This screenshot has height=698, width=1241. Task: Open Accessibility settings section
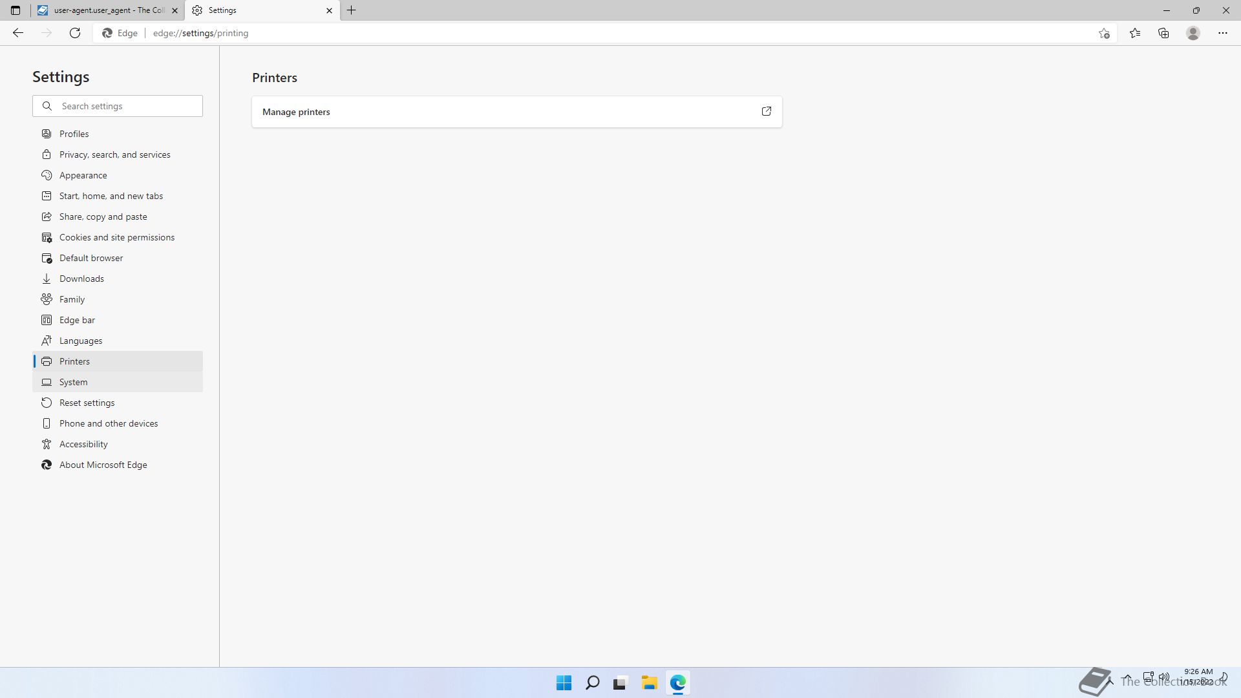coord(118,444)
